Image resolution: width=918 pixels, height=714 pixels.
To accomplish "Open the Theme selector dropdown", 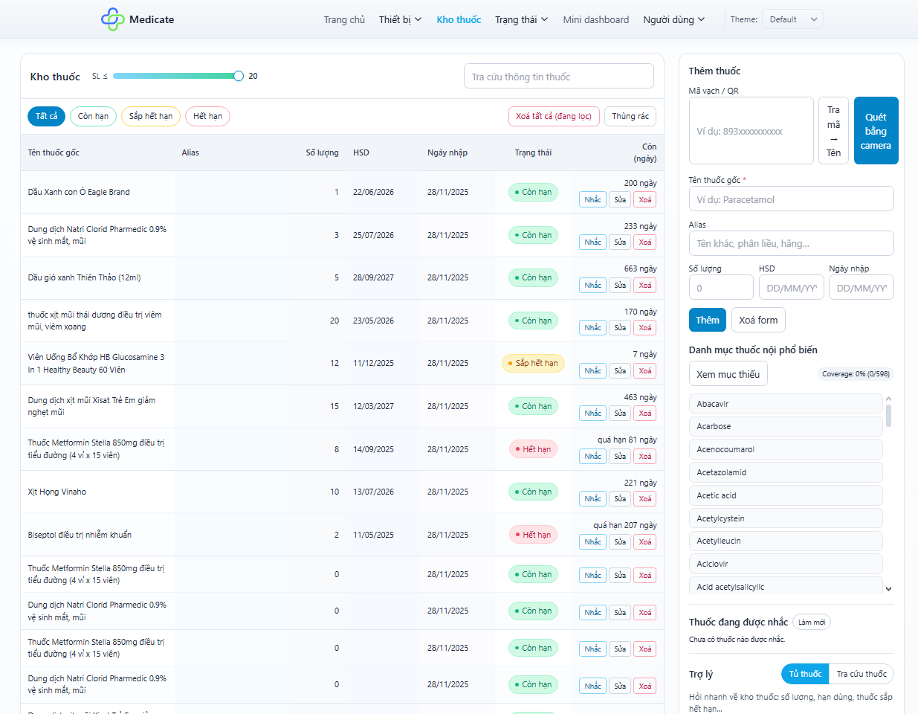I will coord(793,19).
